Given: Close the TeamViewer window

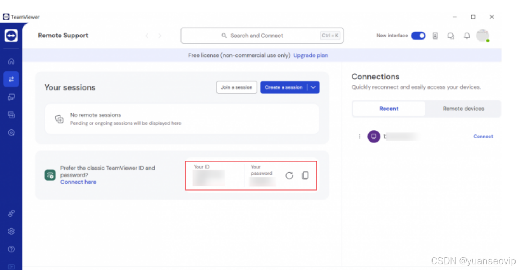Looking at the screenshot, I should [x=492, y=17].
